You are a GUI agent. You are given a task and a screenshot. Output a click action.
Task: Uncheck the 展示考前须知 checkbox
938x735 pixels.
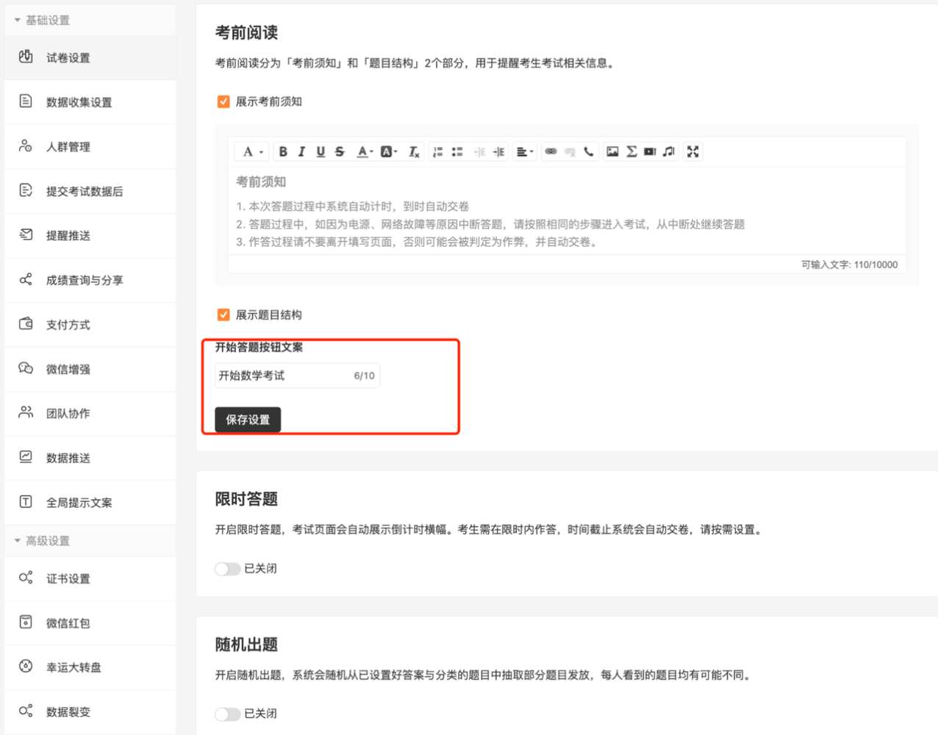223,101
